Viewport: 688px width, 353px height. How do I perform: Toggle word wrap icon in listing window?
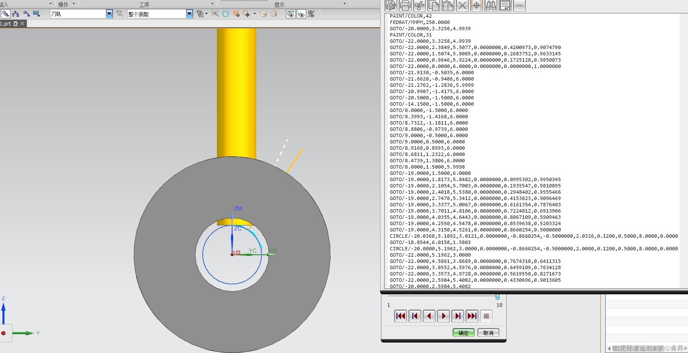click(x=505, y=6)
